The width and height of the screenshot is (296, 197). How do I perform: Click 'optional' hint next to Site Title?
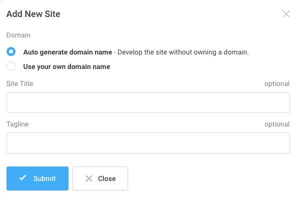pyautogui.click(x=277, y=84)
